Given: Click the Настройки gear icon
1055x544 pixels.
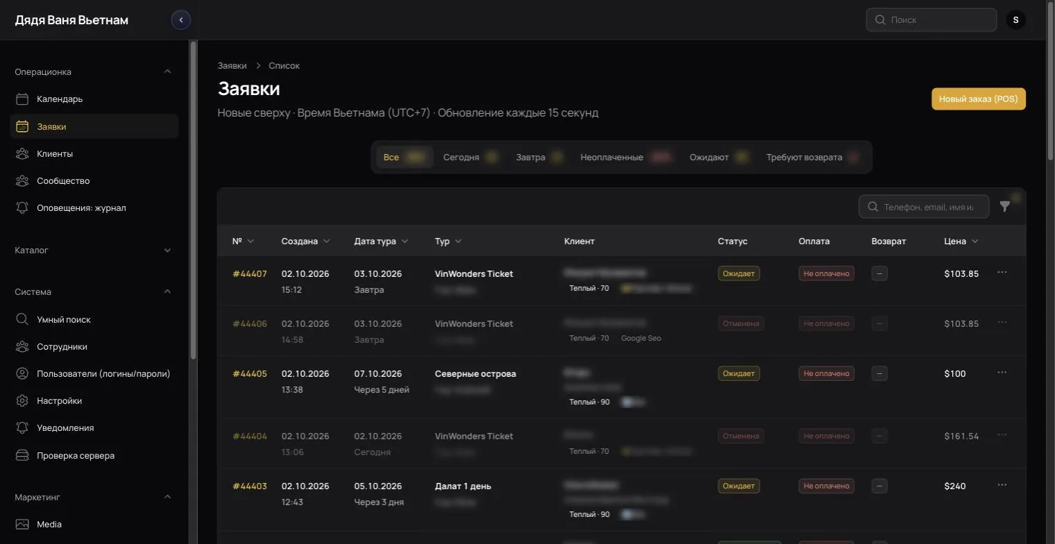Looking at the screenshot, I should coord(22,401).
